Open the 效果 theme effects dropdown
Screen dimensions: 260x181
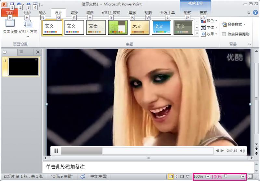(x=209, y=34)
